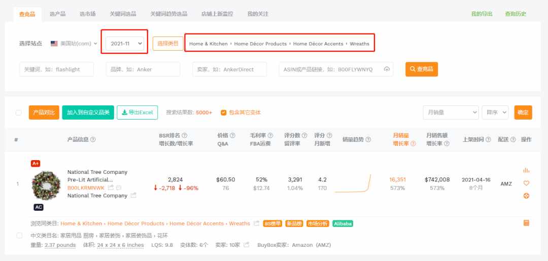The width and height of the screenshot is (548, 261).
Task: Add the product to favorites via the heart icon
Action: (526, 183)
